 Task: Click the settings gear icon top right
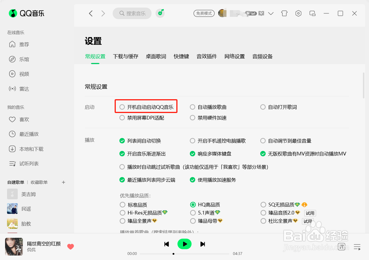point(298,13)
